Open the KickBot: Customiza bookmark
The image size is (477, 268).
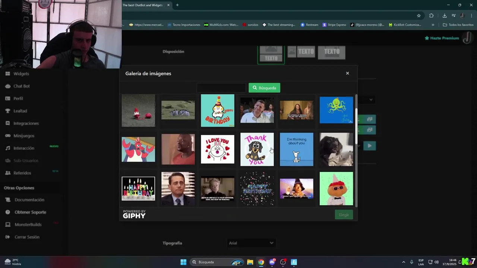405,25
